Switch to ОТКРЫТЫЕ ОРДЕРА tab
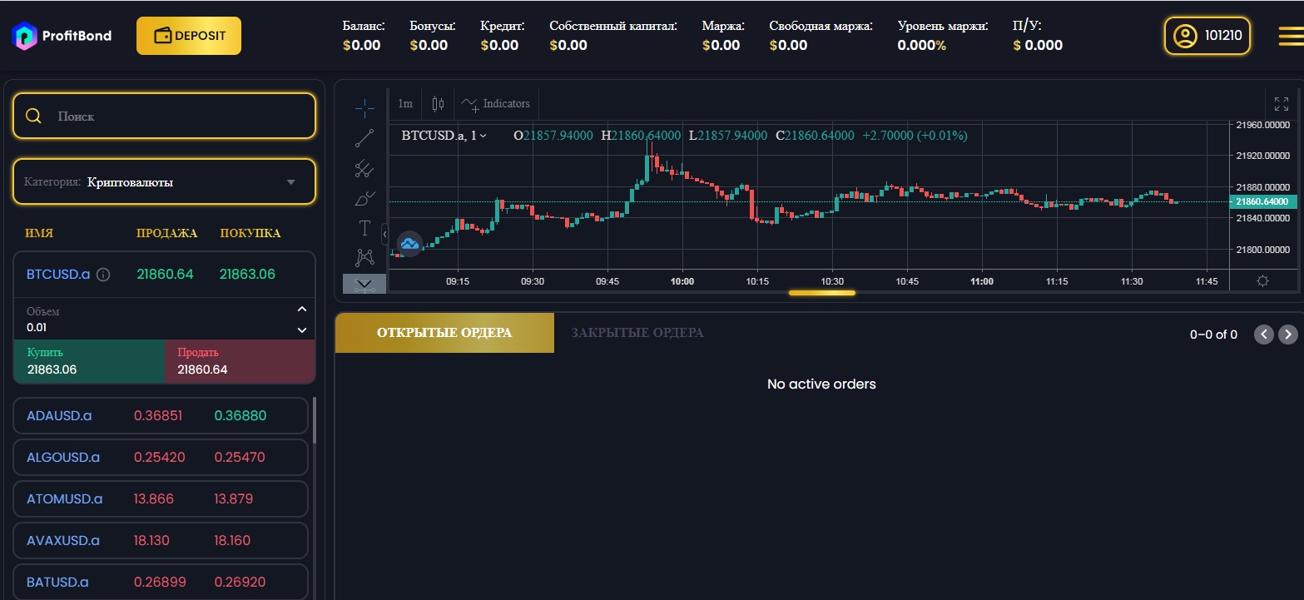 pos(444,333)
